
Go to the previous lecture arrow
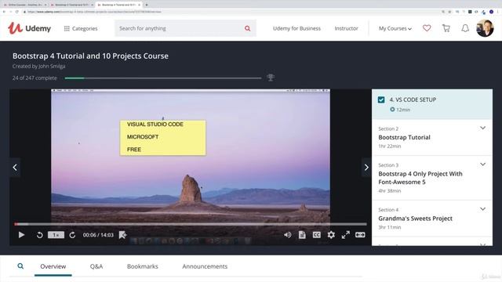tap(15, 167)
